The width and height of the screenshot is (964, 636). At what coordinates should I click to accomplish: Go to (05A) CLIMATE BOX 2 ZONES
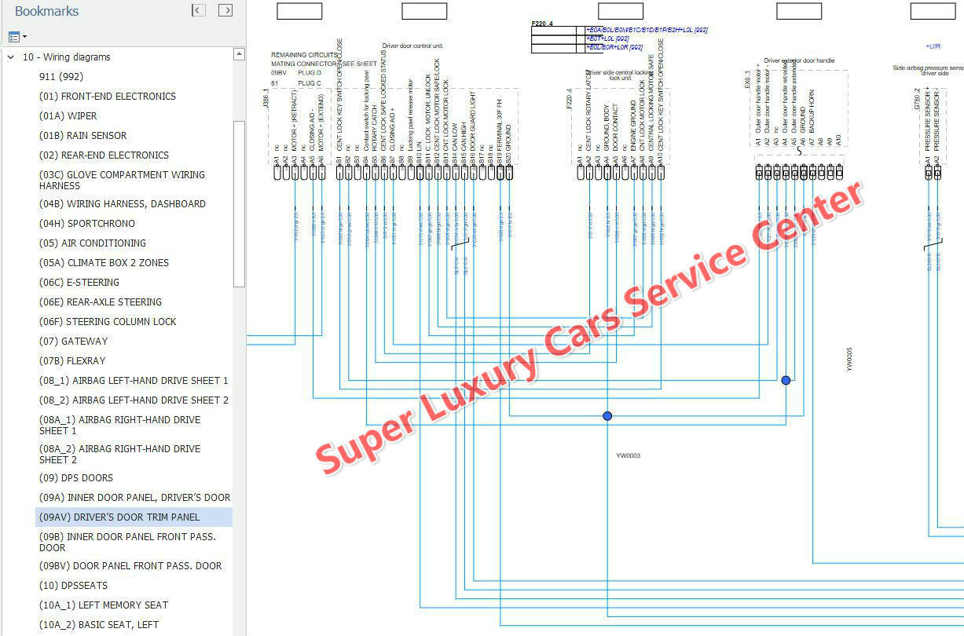point(104,263)
